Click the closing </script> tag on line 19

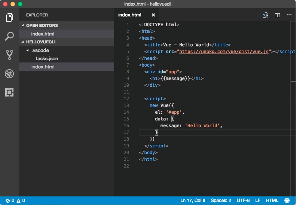156,146
